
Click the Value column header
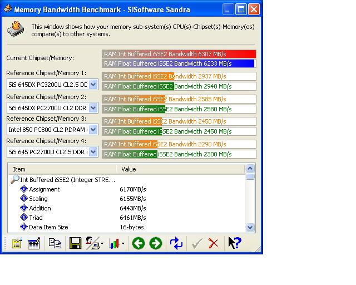[178, 169]
